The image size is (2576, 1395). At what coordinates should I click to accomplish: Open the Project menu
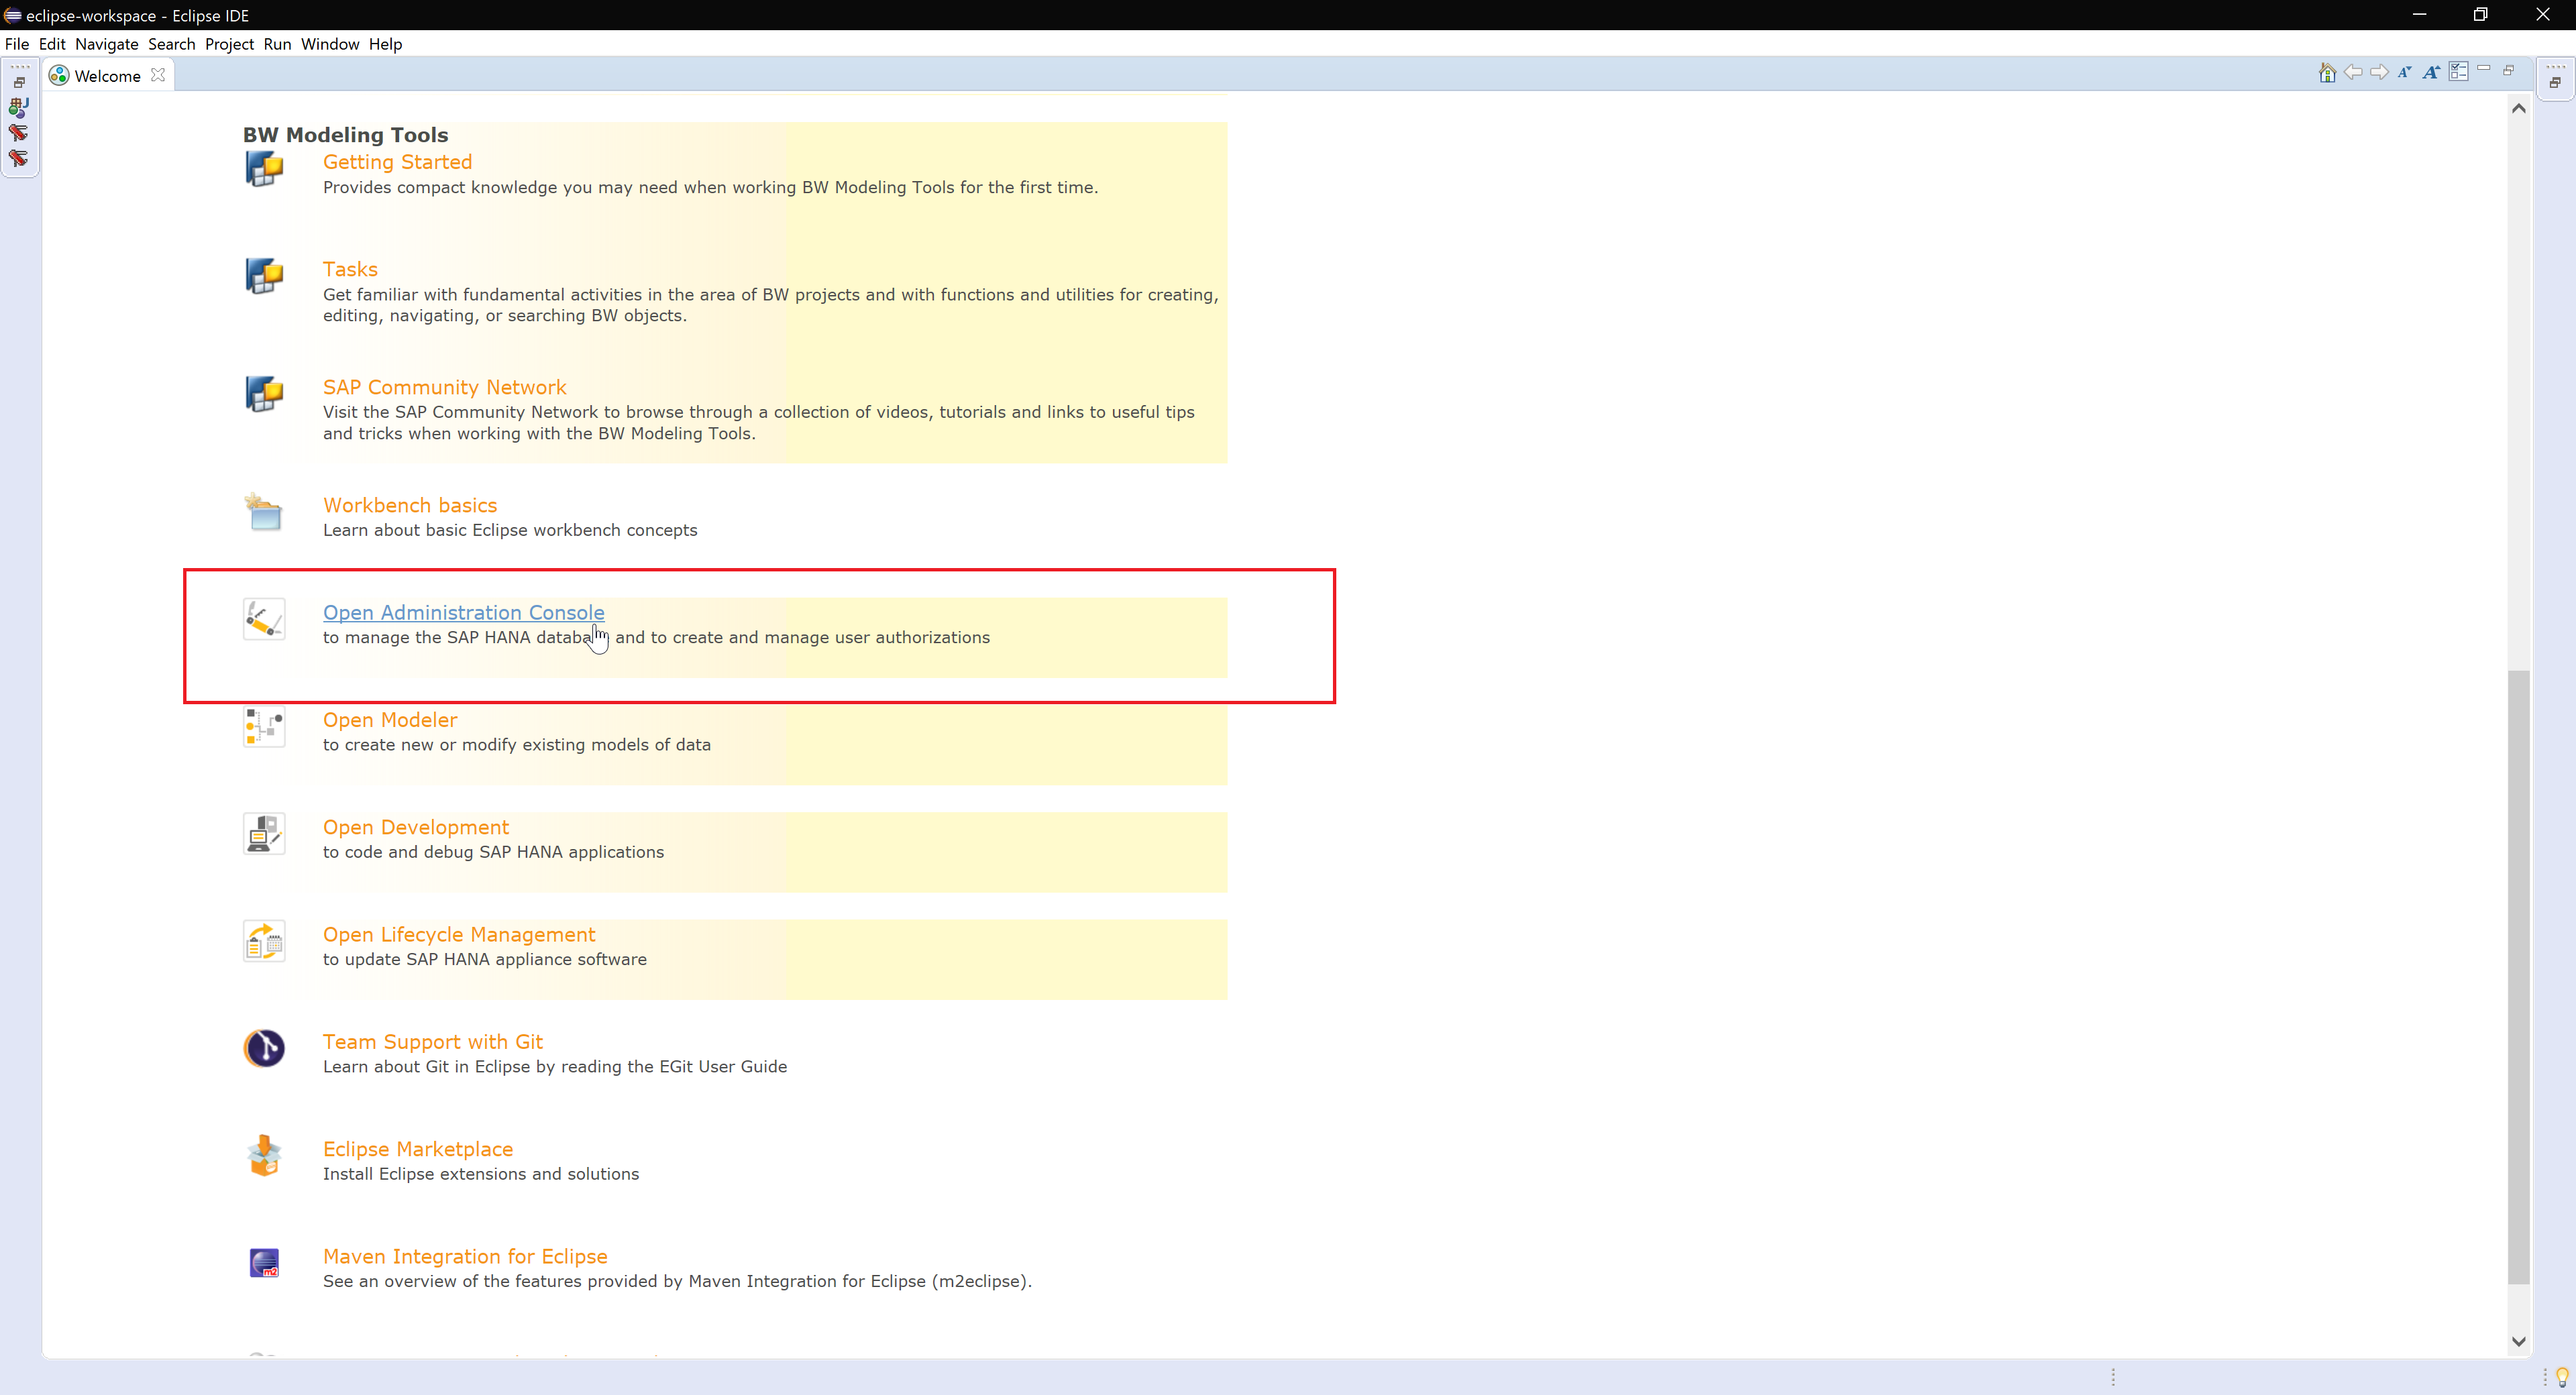click(230, 44)
